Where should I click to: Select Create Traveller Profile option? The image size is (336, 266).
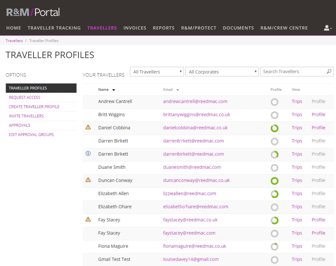(34, 107)
